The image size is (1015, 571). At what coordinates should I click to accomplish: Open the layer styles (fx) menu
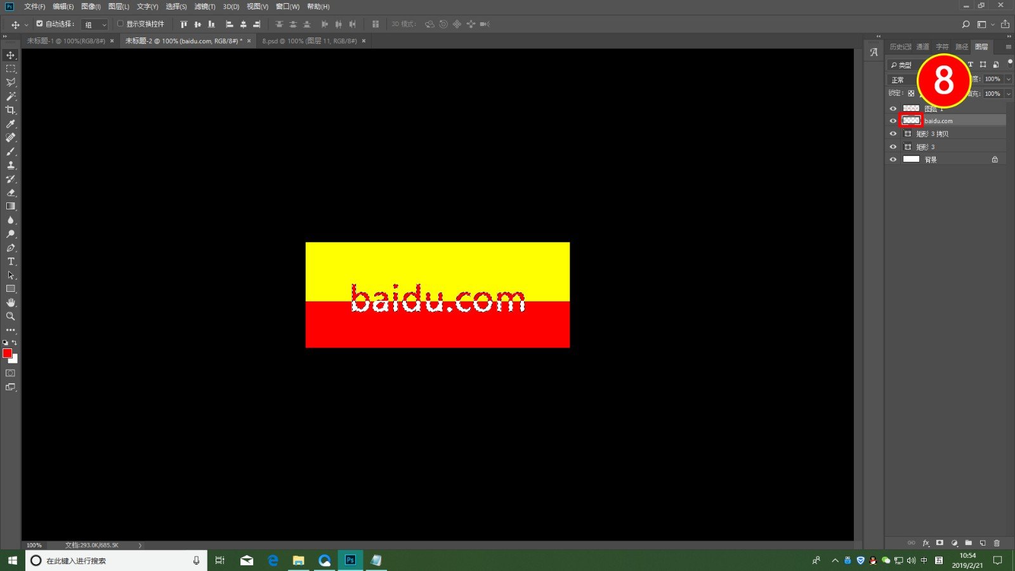926,543
